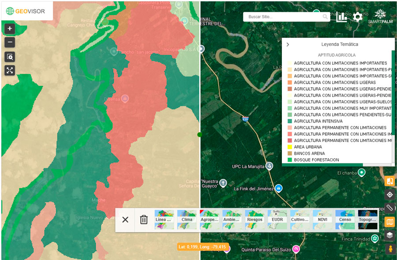Click the green swipe divider handle
This screenshot has width=397, height=260.
(200, 134)
